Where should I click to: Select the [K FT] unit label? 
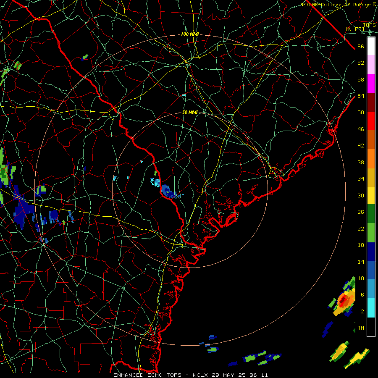pyautogui.click(x=355, y=29)
